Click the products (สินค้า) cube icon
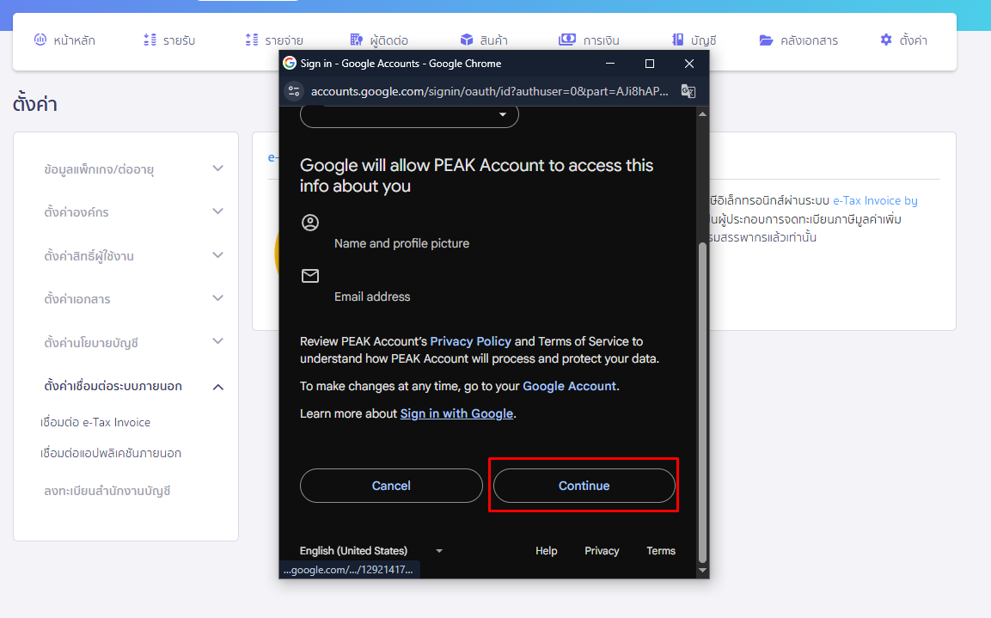Screen dimensions: 991x618 pyautogui.click(x=467, y=40)
